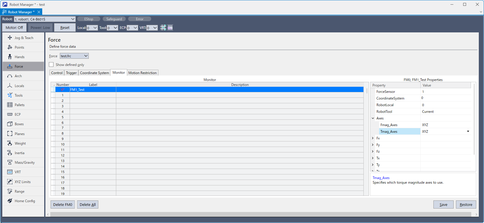Select the Label cell in row 3
The width and height of the screenshot is (484, 223).
click(x=93, y=106)
